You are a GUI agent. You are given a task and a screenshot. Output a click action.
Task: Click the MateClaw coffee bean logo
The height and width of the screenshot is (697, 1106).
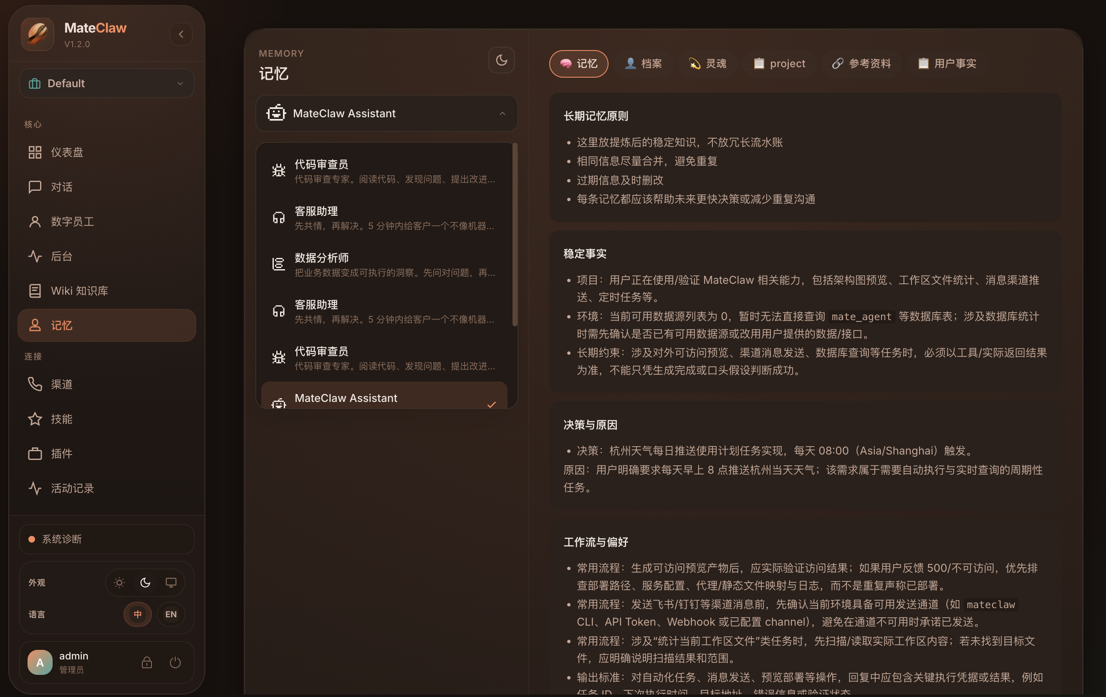(38, 34)
